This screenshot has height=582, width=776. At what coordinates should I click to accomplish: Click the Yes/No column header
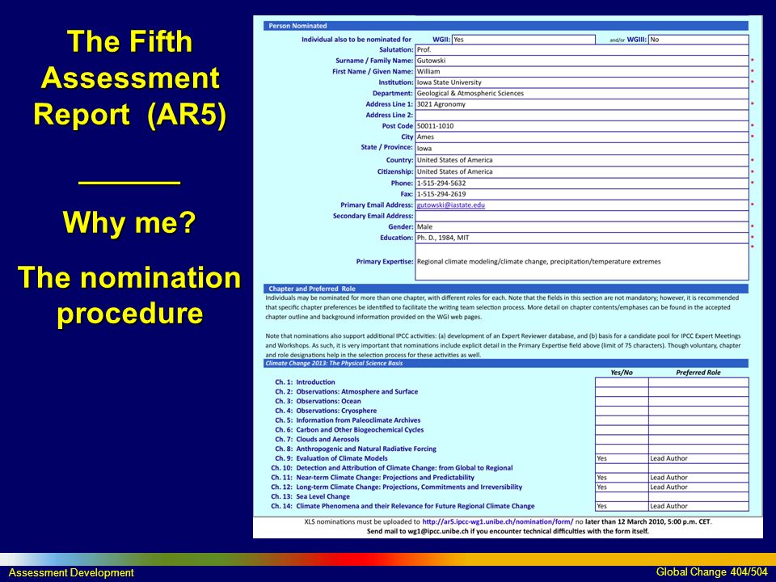coord(622,373)
